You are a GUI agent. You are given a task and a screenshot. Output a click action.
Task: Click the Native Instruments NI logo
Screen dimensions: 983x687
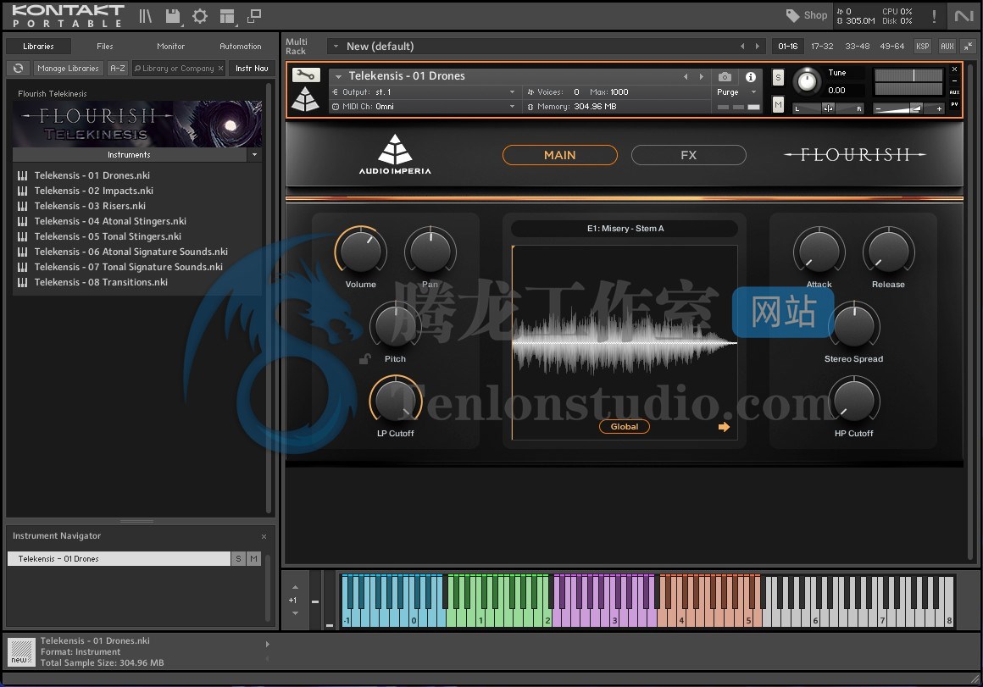tap(964, 15)
